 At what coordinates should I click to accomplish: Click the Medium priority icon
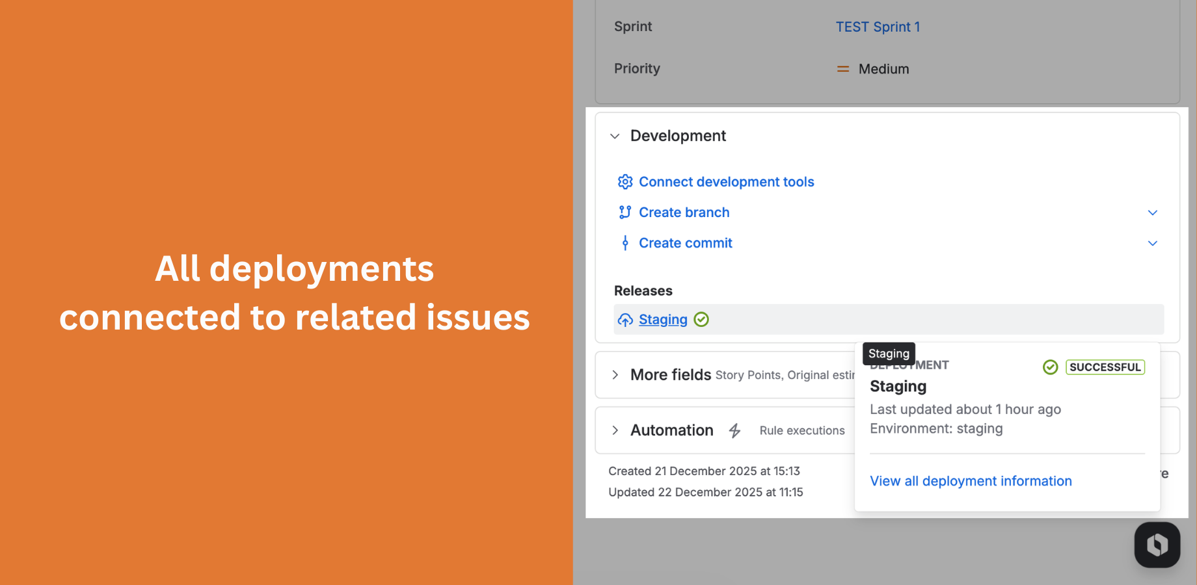842,68
